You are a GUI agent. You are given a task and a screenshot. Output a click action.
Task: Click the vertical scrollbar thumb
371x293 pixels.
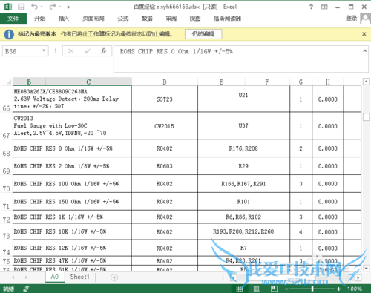pos(366,116)
